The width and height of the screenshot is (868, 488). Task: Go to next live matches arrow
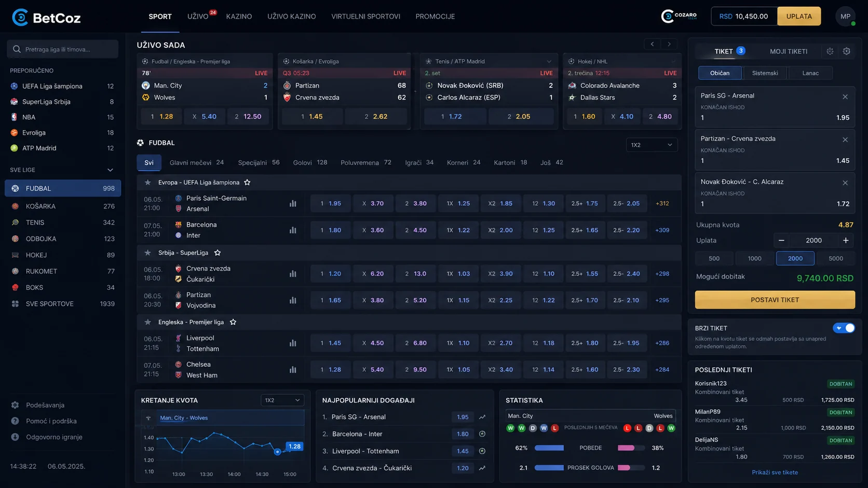(670, 44)
